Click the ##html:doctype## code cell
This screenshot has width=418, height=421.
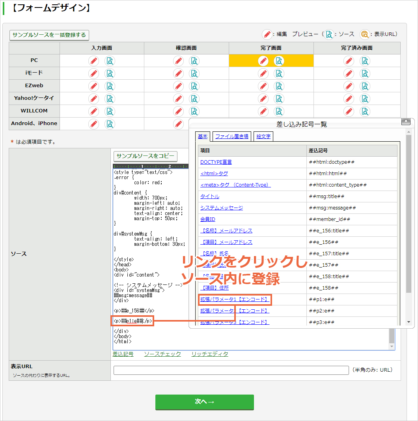click(352, 162)
